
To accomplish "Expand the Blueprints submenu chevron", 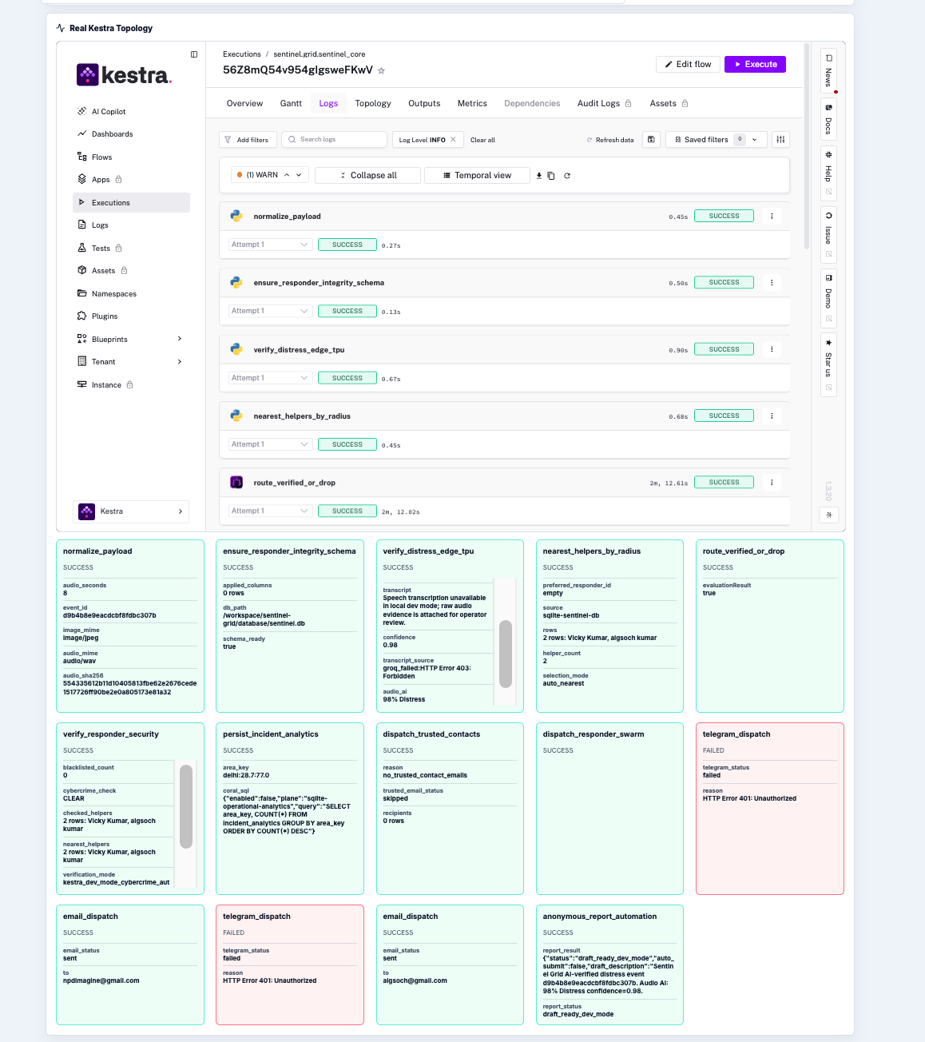I will coord(179,339).
